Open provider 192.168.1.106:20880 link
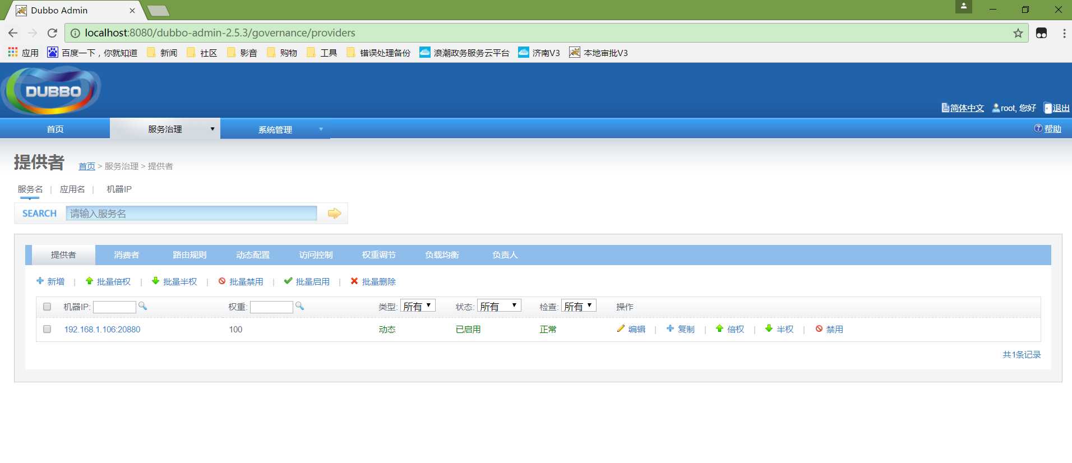Screen dimensions: 1072x463 tap(102, 329)
